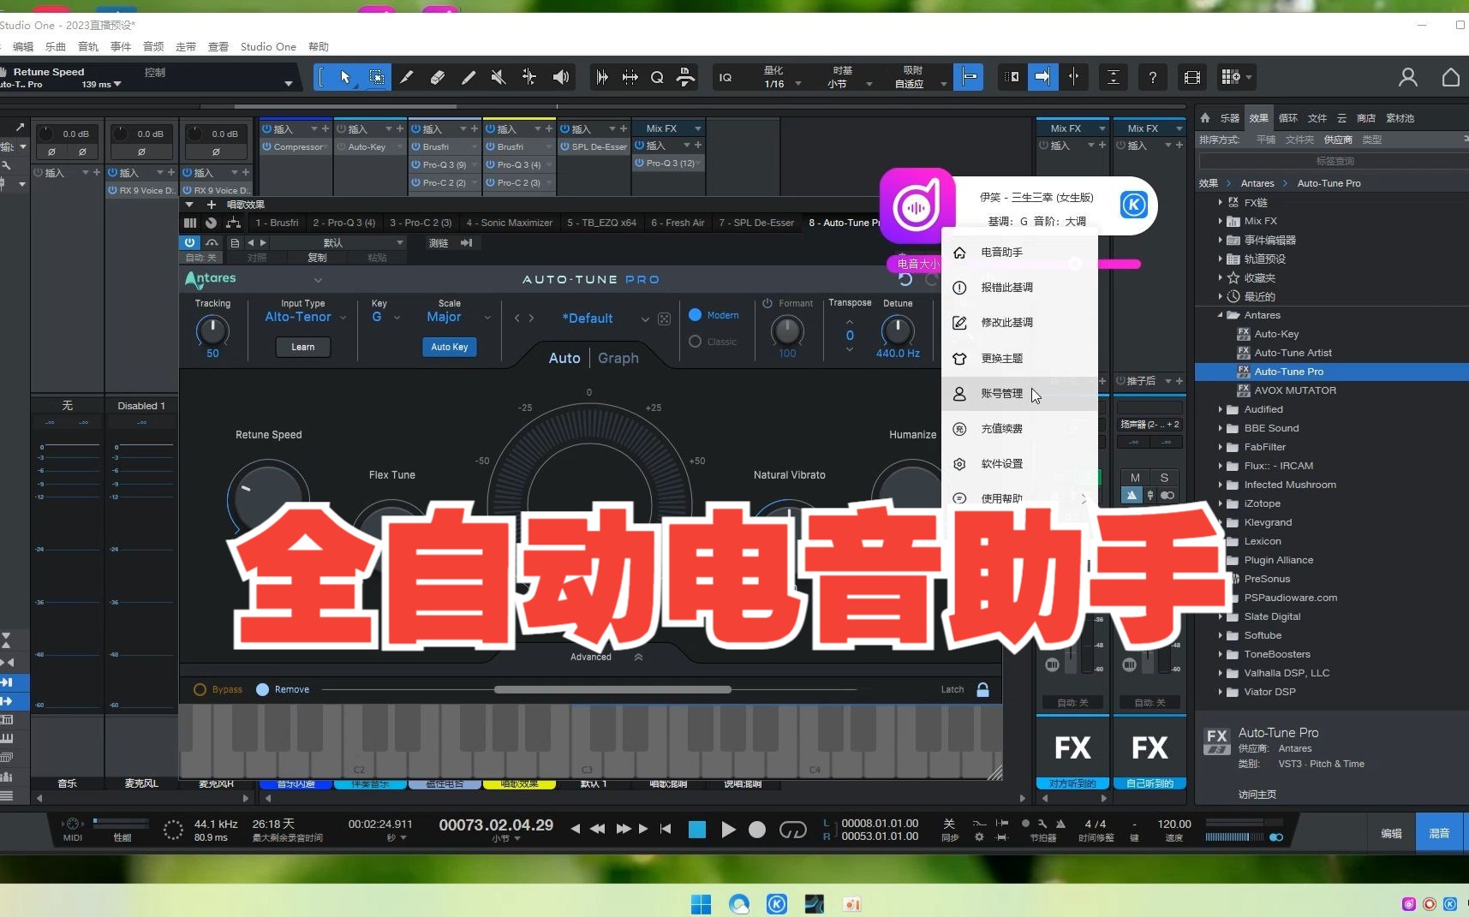Select the Remove keyboard option
The width and height of the screenshot is (1469, 917).
[262, 689]
